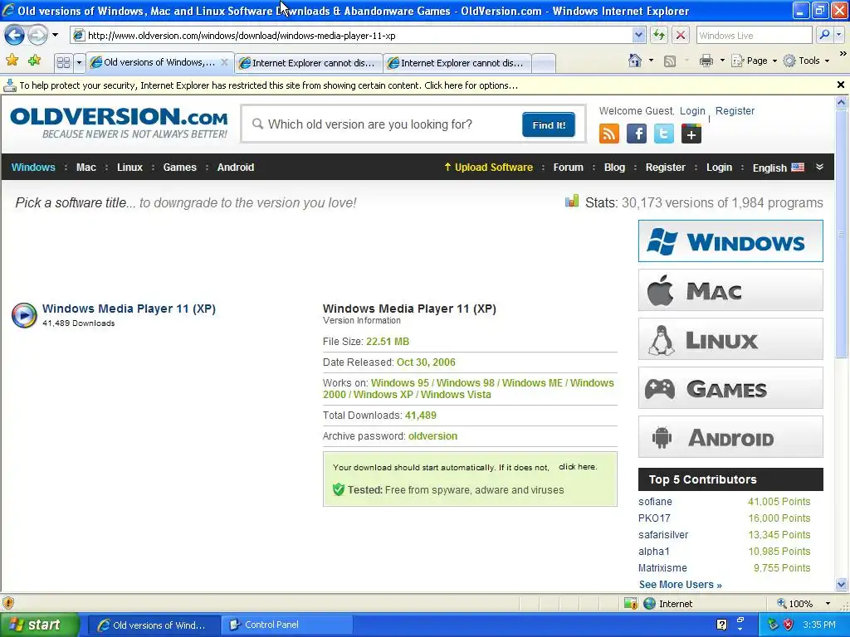Click the browser Forward arrow button
Viewport: 850px width, 637px height.
pyautogui.click(x=38, y=36)
